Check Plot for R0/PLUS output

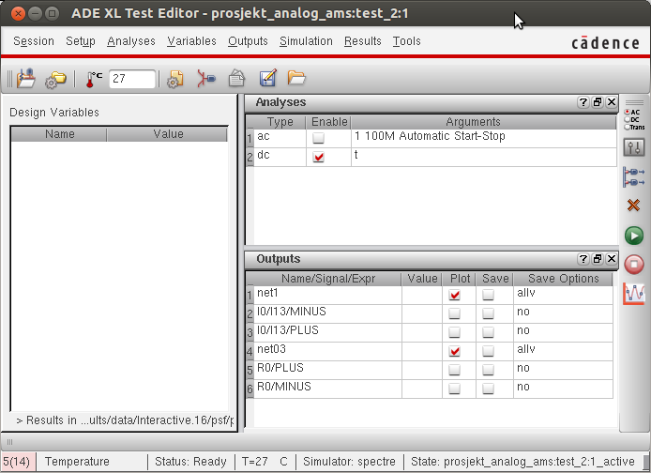pyautogui.click(x=455, y=370)
